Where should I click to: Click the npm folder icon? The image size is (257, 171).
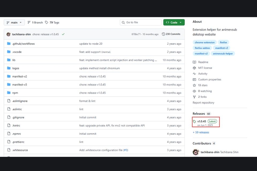coord(9,93)
